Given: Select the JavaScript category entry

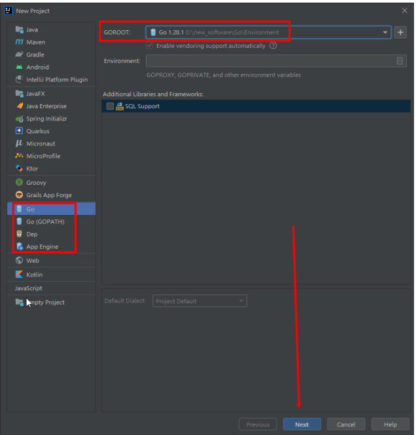Looking at the screenshot, I should 51,288.
